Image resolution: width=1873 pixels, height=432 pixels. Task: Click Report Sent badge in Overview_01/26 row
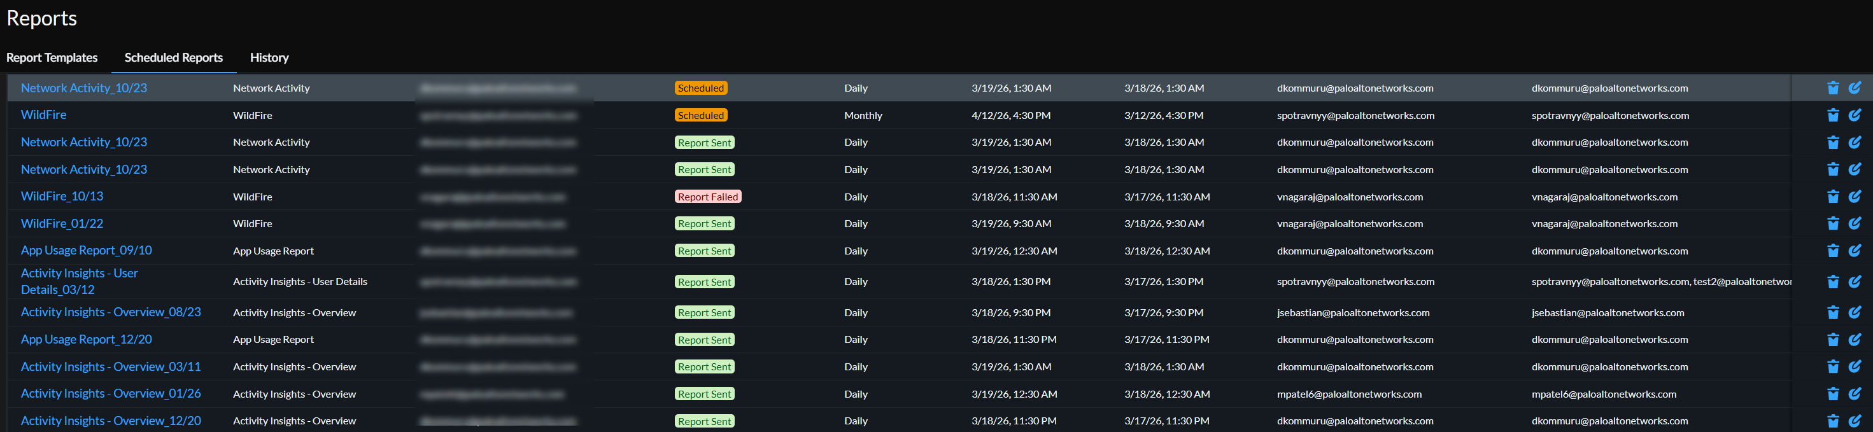pos(705,394)
